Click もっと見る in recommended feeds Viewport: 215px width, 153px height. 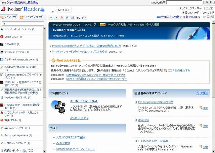[202, 93]
